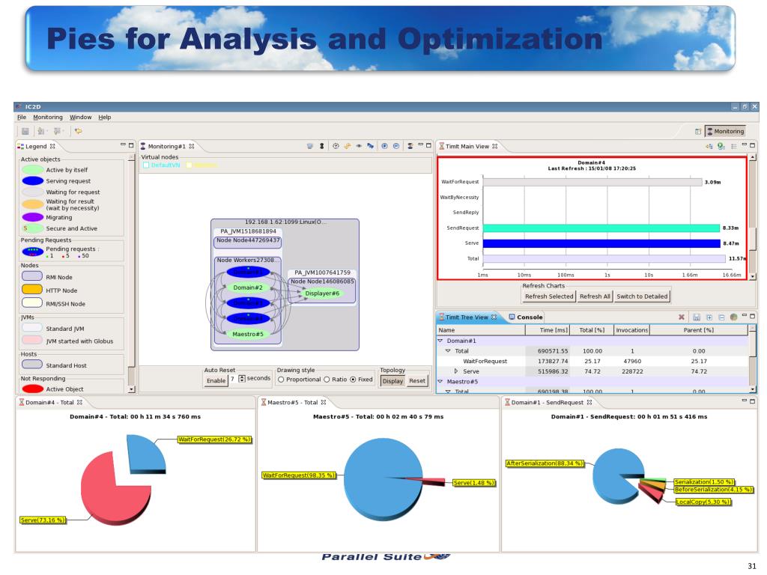
Task: Open the File menu
Action: tap(22, 118)
